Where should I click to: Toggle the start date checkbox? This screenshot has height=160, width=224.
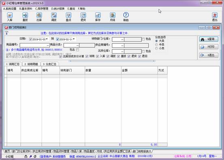[30, 39]
